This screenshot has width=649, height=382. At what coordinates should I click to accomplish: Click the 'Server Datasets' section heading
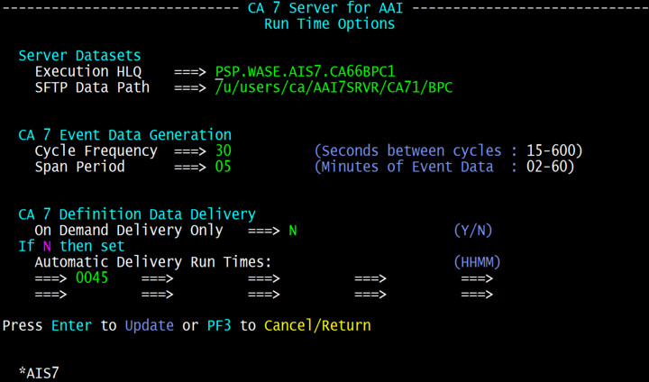point(79,56)
